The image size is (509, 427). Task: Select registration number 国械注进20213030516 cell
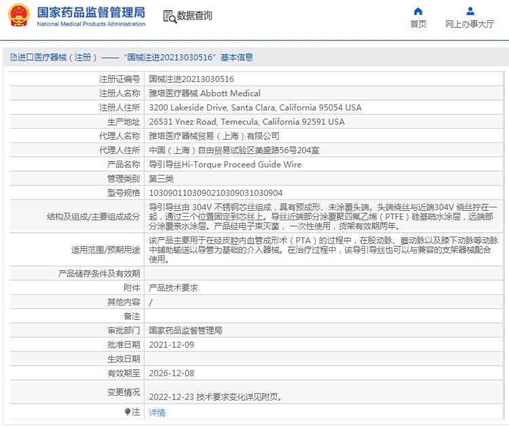(x=191, y=79)
